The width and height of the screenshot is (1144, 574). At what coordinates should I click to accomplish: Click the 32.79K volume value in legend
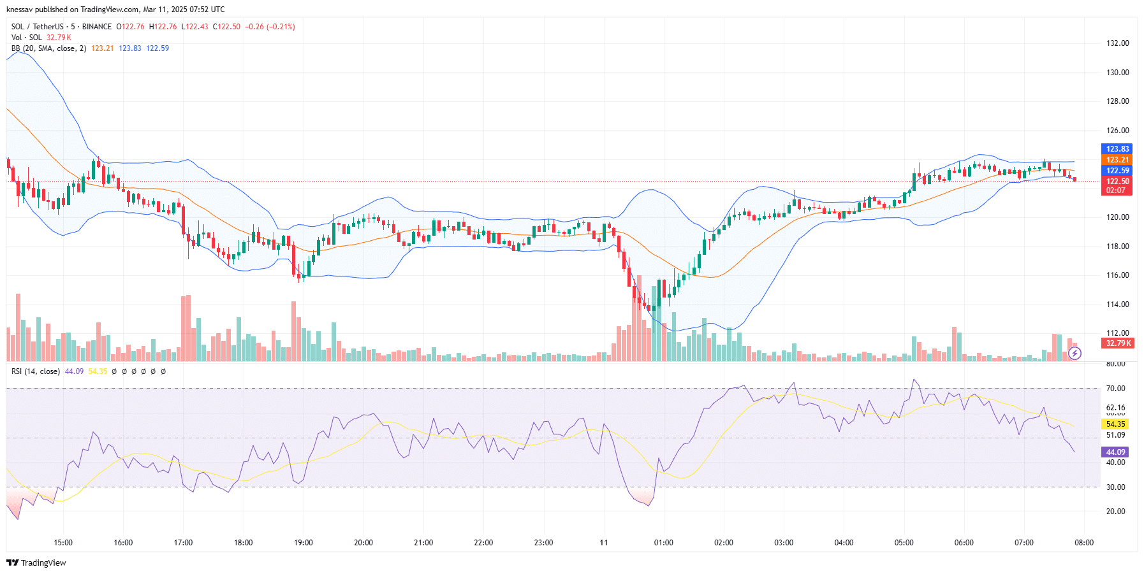59,38
